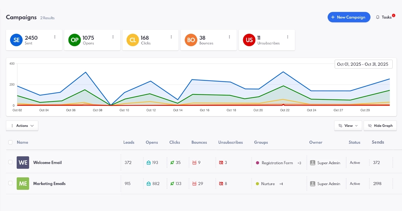This screenshot has height=211, width=402.
Task: Sort by the Leads column header
Action: 129,142
